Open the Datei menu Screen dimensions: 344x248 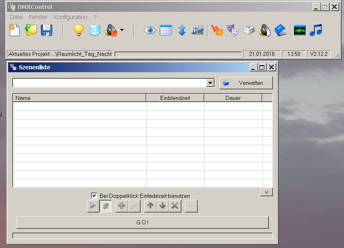click(16, 17)
